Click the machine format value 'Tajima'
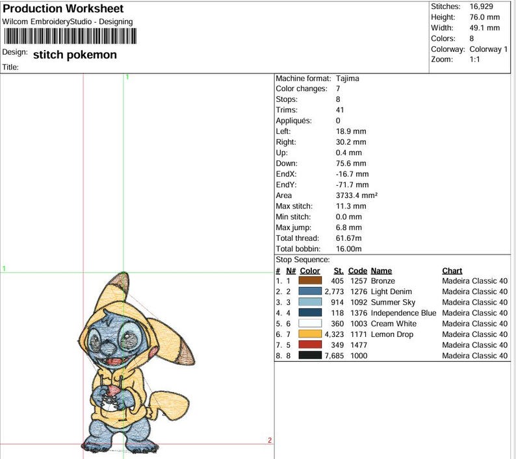This screenshot has width=516, height=459. [348, 79]
